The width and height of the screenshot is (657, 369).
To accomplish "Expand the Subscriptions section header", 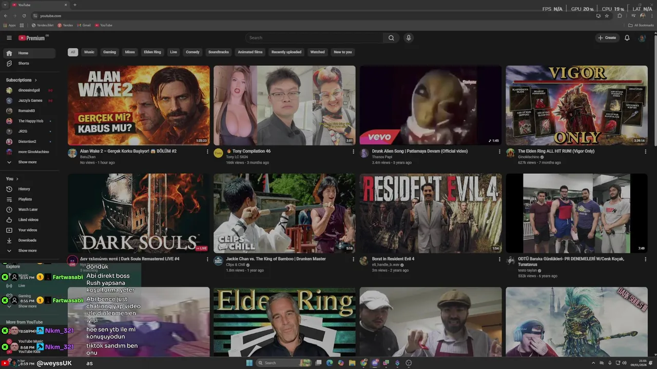I will coord(22,80).
